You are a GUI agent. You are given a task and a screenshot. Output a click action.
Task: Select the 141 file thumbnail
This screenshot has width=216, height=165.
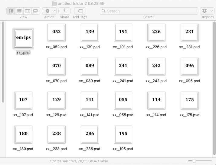pos(90,101)
